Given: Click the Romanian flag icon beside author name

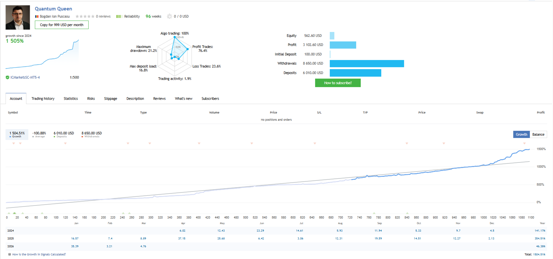Looking at the screenshot, I should (37, 17).
